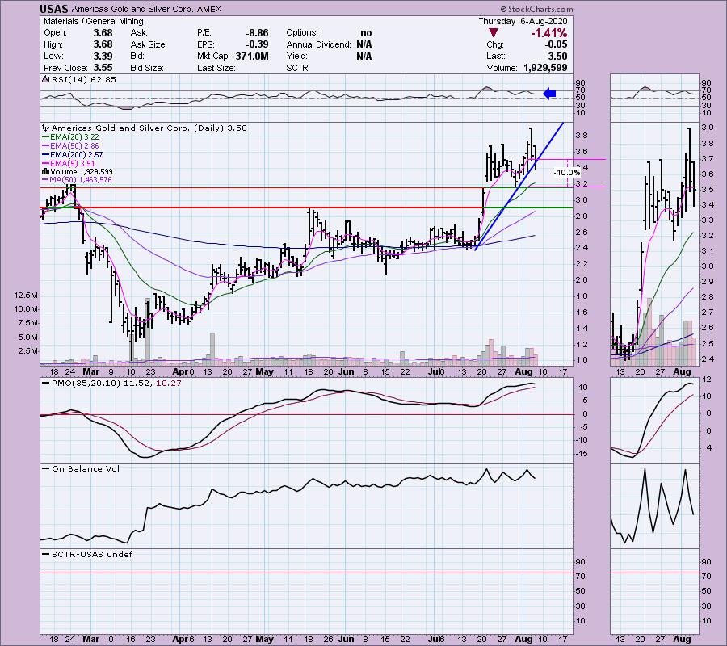Click the Last Size: label
727x646 pixels.
pyautogui.click(x=216, y=68)
